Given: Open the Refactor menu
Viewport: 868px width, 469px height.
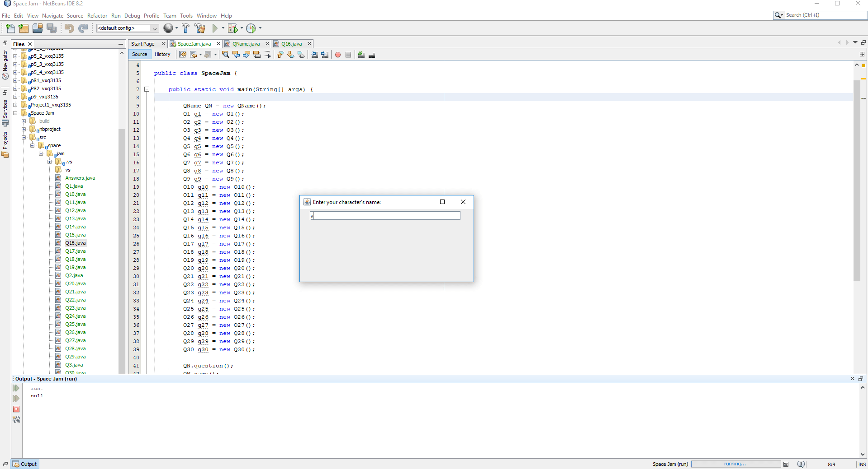Looking at the screenshot, I should pos(97,16).
